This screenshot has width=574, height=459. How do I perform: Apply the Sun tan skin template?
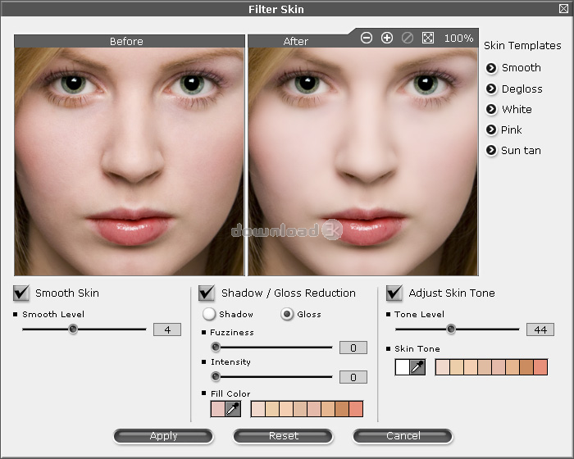491,150
